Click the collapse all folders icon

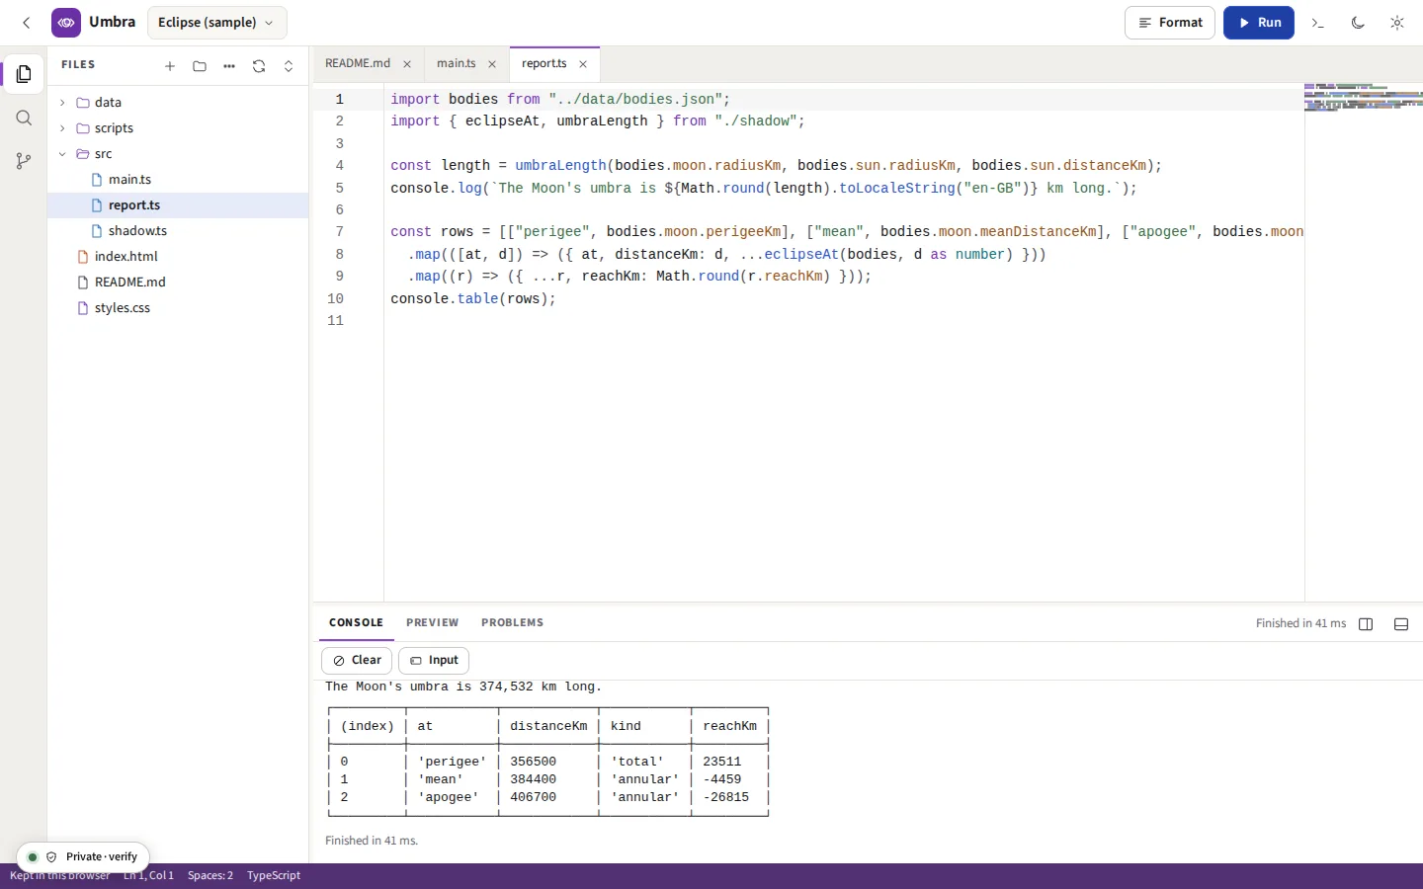coord(289,66)
